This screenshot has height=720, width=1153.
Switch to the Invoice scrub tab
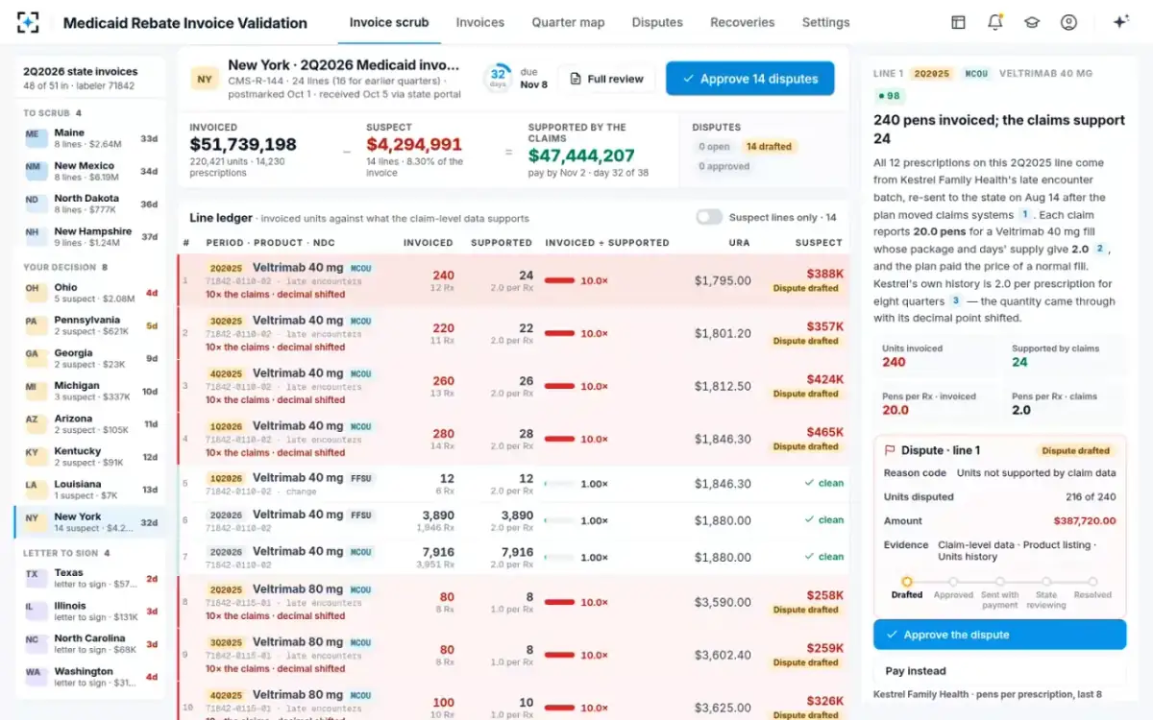389,22
